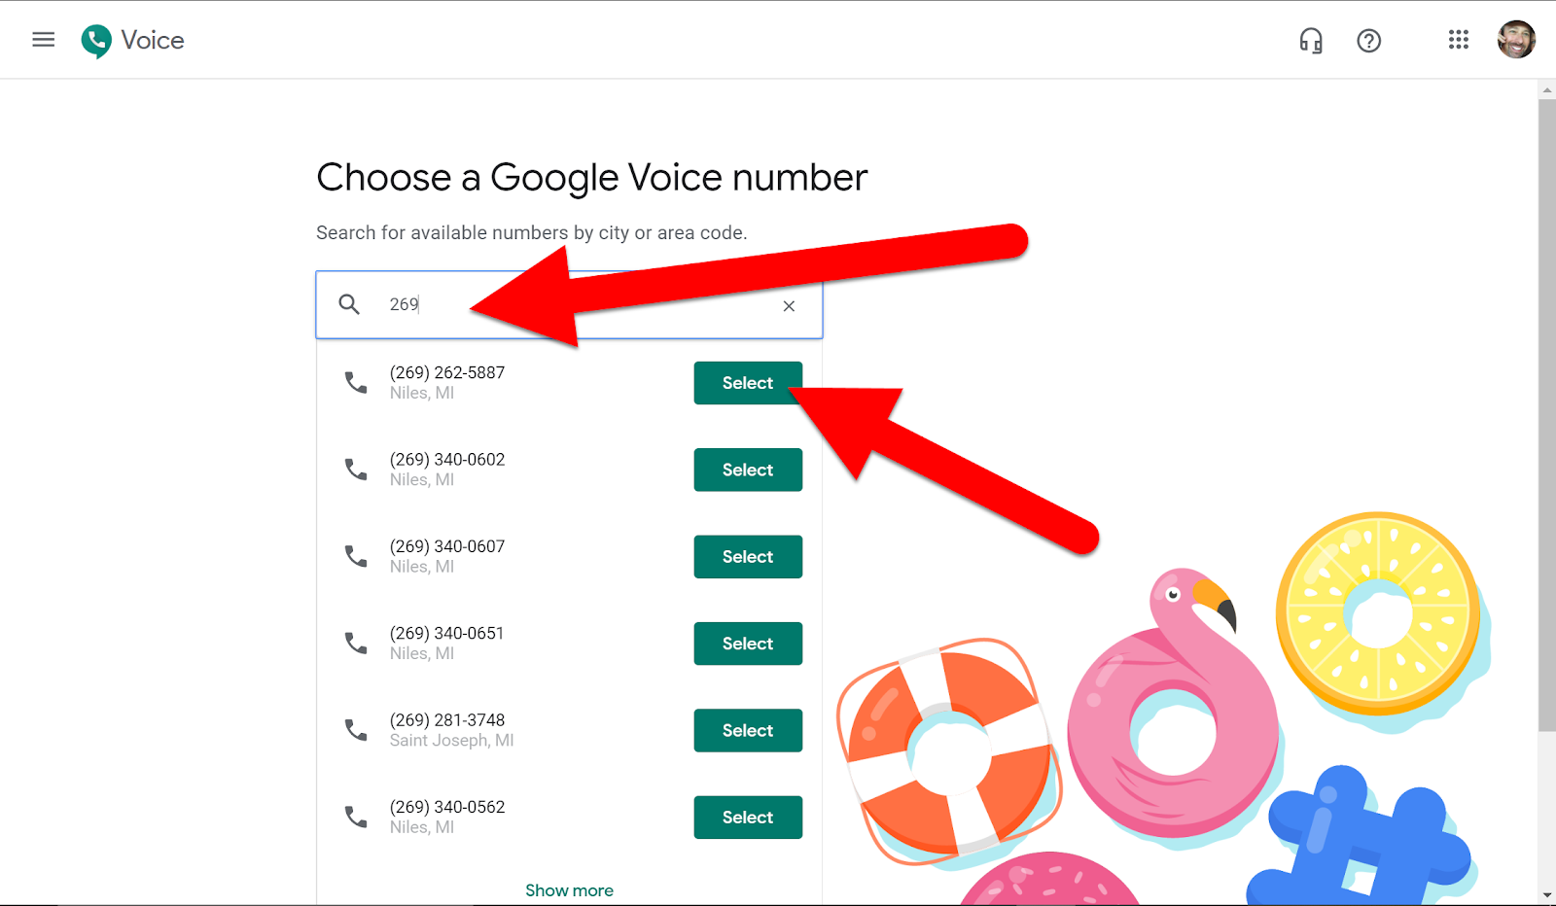Screen dimensions: 1556x906
Task: Click the text (269) 262-5887
Action: (x=447, y=372)
